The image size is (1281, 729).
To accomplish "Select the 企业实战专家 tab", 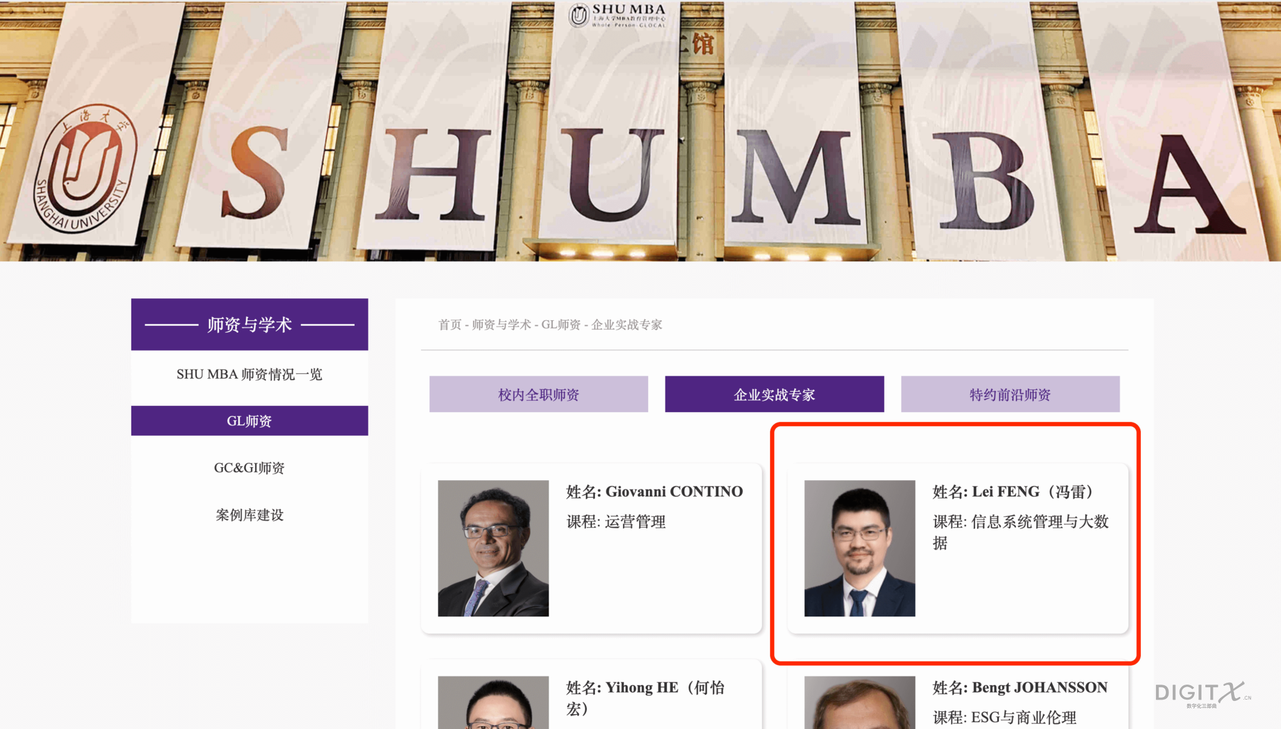I will tap(774, 395).
